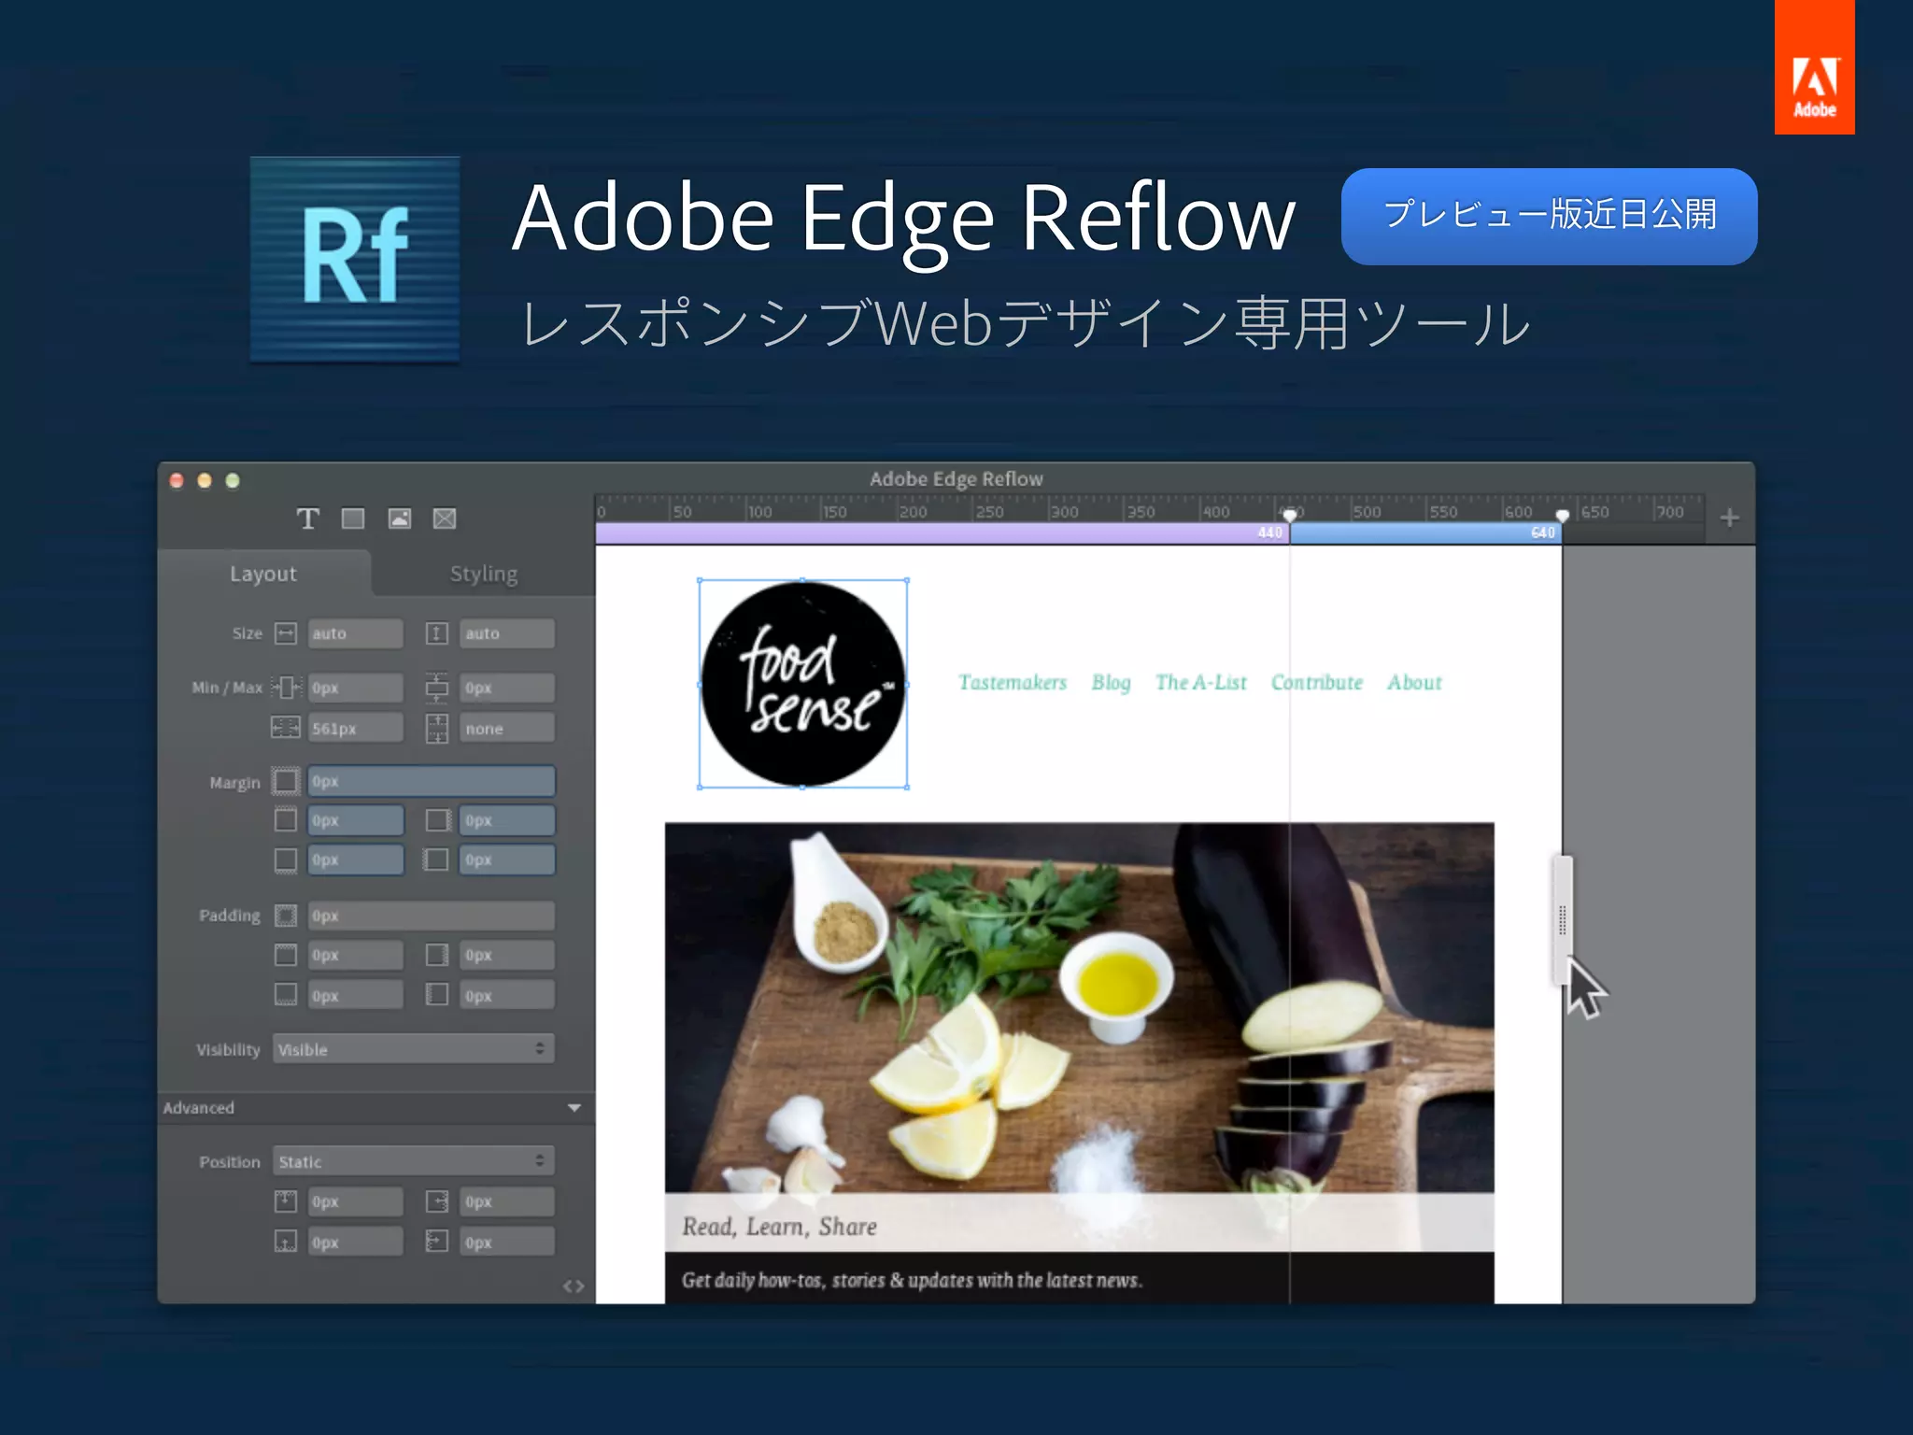
Task: Click the Position left offset icon
Action: pyautogui.click(x=437, y=1242)
